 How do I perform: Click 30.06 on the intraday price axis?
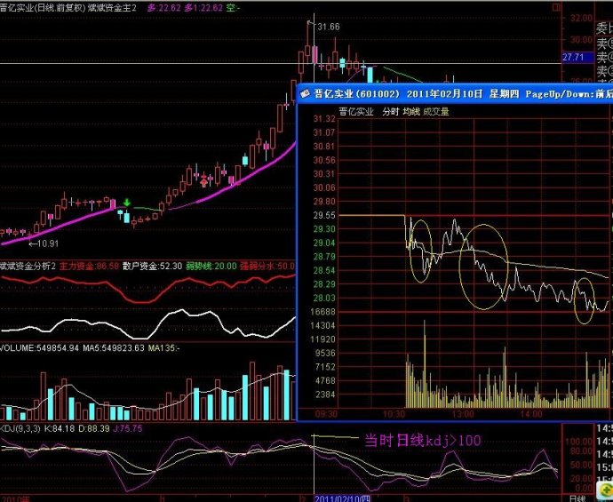point(323,187)
